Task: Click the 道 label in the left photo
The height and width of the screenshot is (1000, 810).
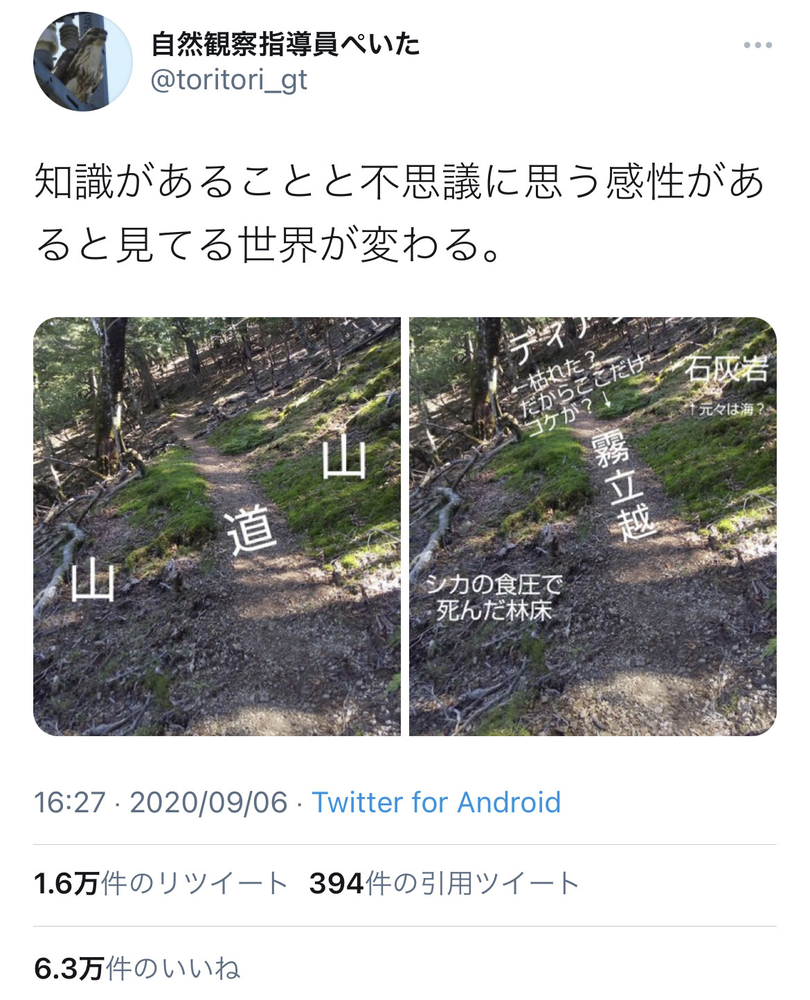Action: pos(252,530)
